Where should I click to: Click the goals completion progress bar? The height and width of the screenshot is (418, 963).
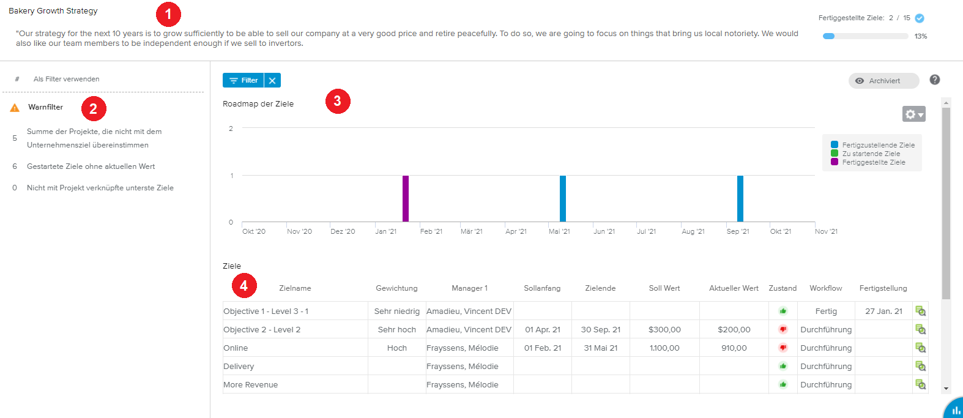(865, 36)
